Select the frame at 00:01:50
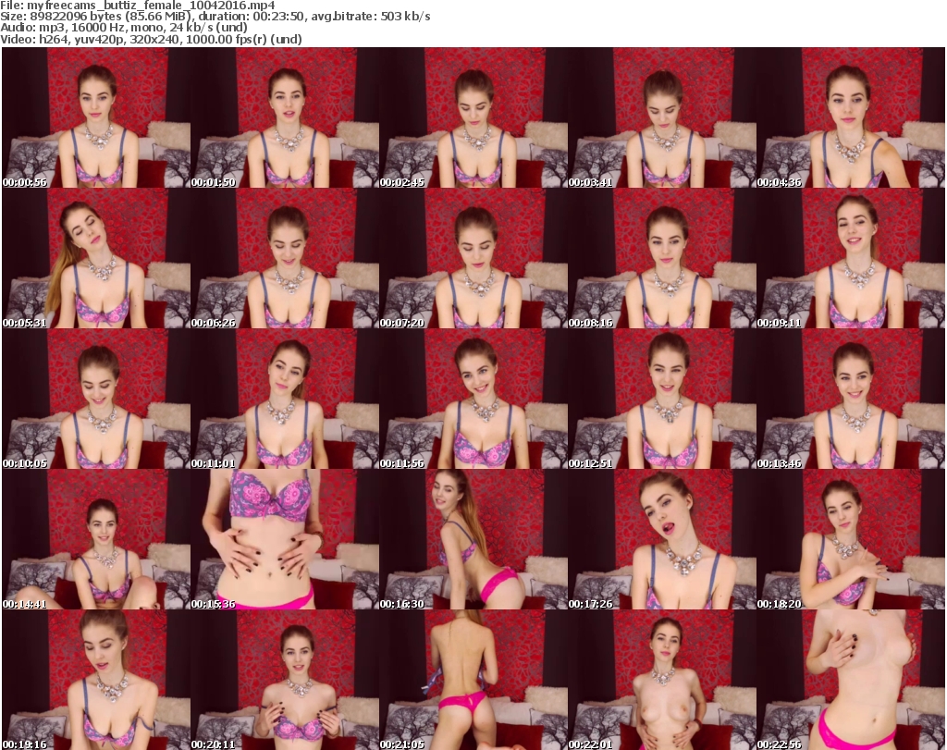This screenshot has width=947, height=750. click(x=285, y=117)
